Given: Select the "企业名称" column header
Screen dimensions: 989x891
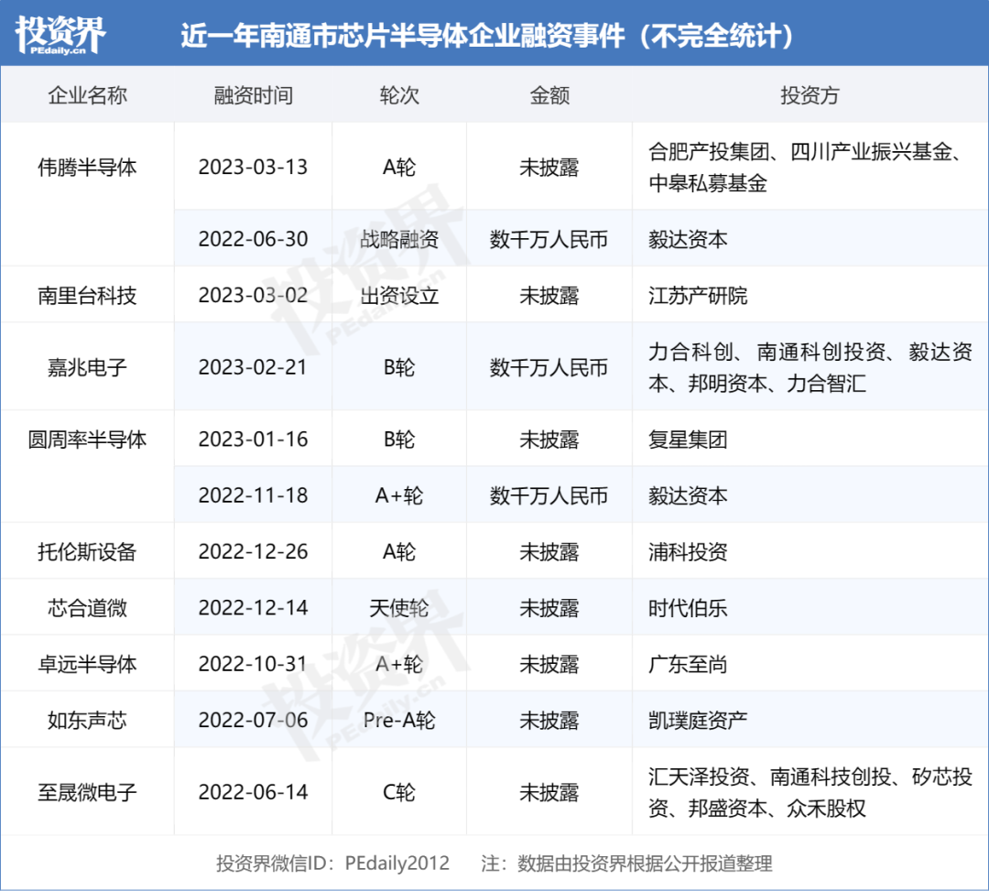Looking at the screenshot, I should point(88,95).
